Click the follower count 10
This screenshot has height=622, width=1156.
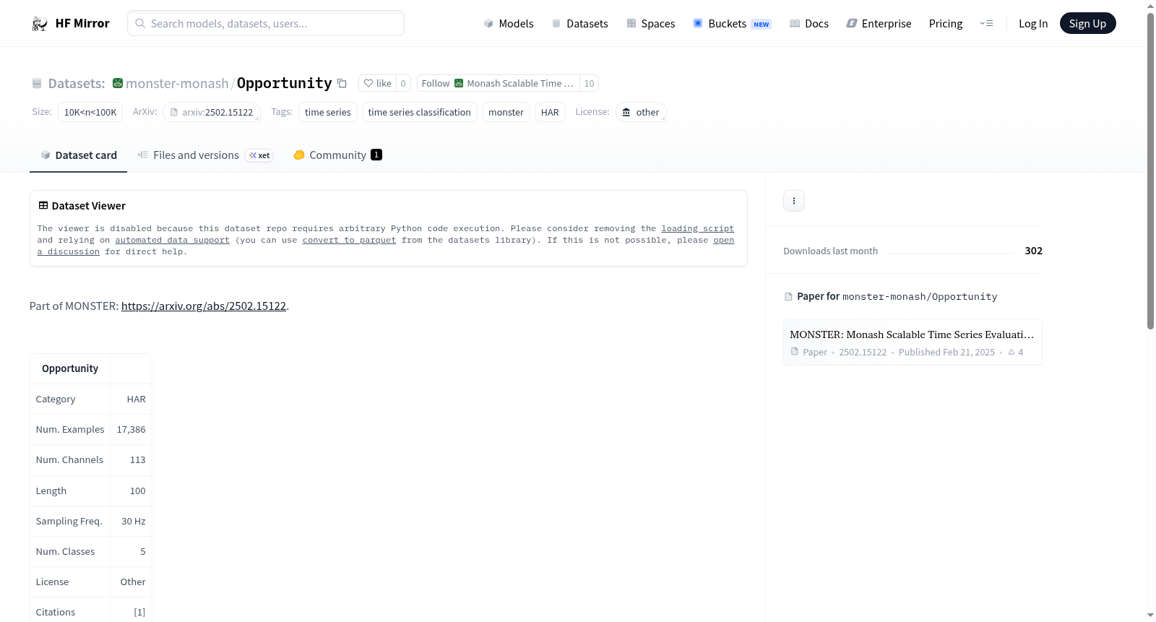tap(589, 84)
